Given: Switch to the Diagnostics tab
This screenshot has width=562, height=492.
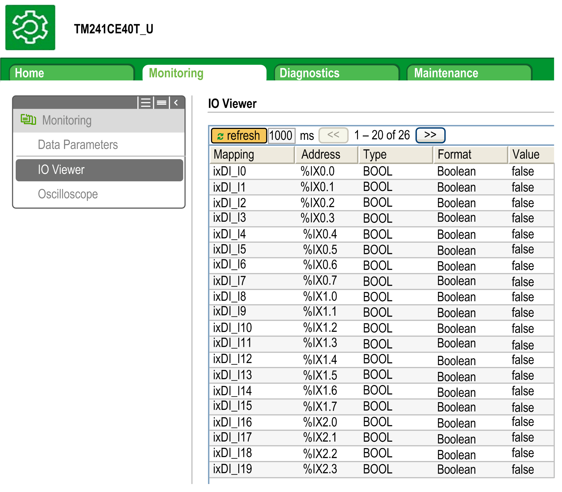Looking at the screenshot, I should [336, 73].
